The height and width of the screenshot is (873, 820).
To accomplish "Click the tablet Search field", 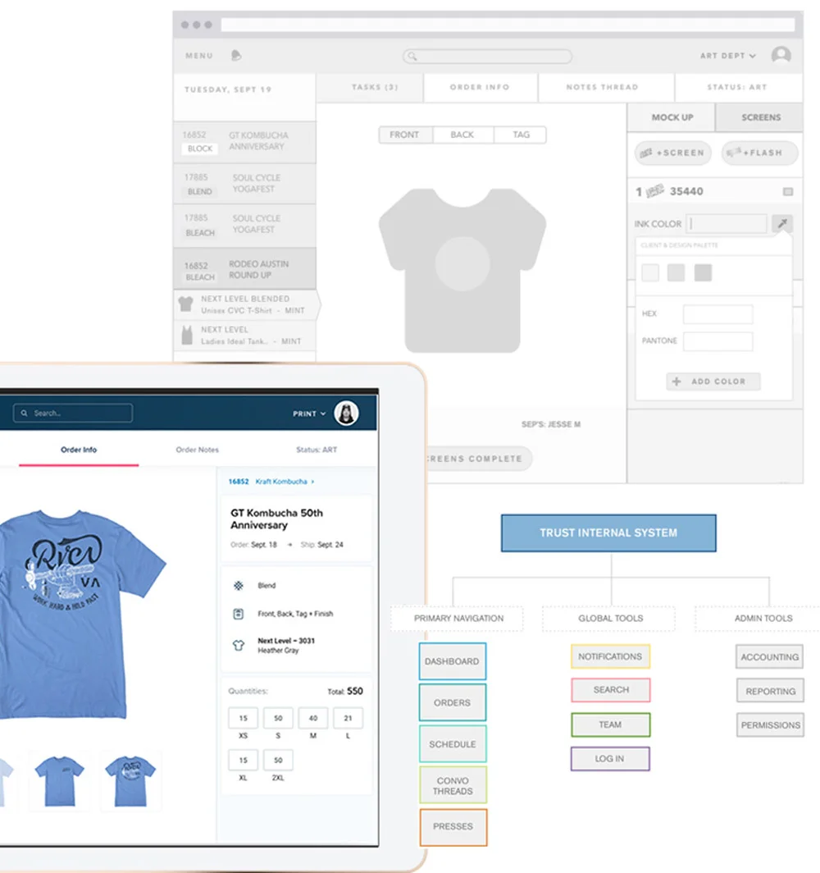I will [73, 414].
